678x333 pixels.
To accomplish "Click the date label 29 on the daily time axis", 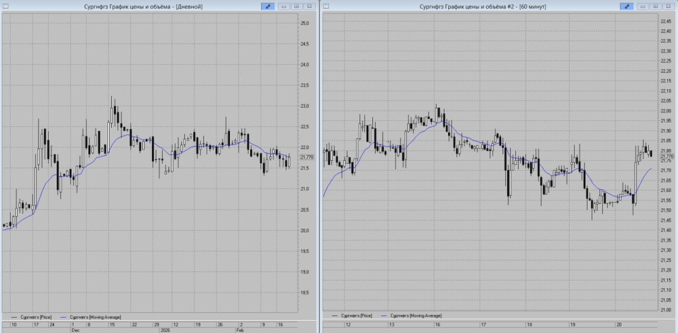I will click(x=157, y=324).
